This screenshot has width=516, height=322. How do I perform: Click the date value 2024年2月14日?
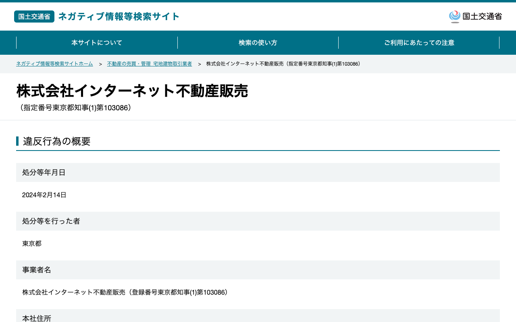pos(44,195)
